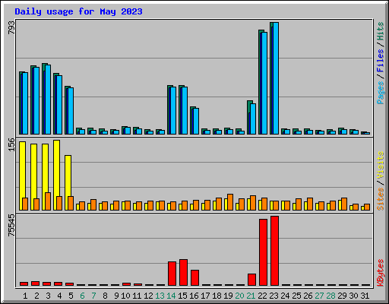
Task: Click day 30 on the x-axis
Action: click(x=353, y=296)
